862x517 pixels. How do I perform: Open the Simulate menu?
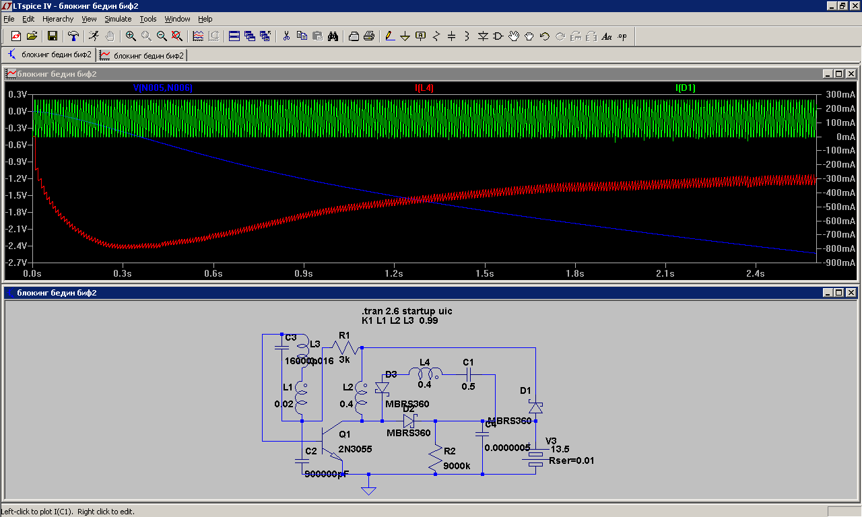[x=118, y=19]
